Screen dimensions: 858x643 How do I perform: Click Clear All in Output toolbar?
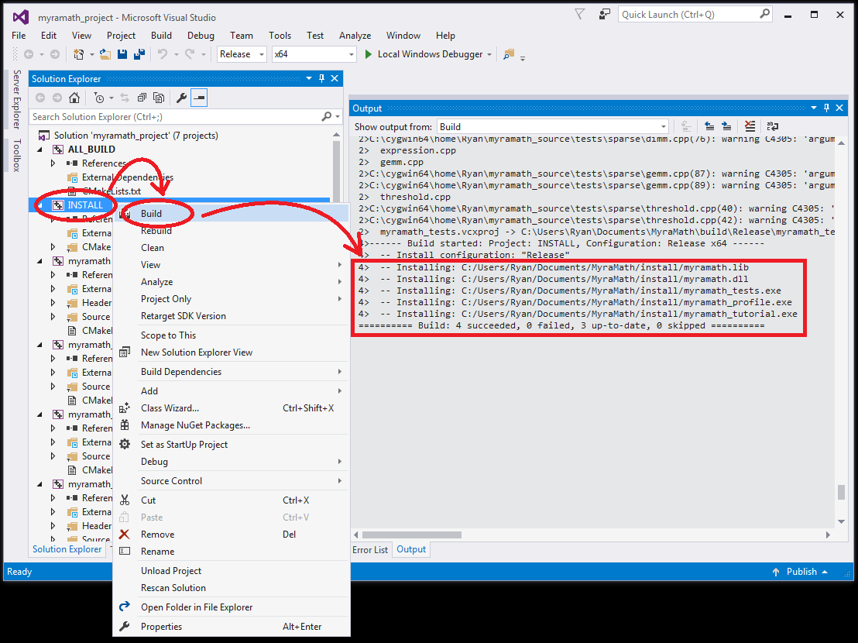pyautogui.click(x=750, y=127)
